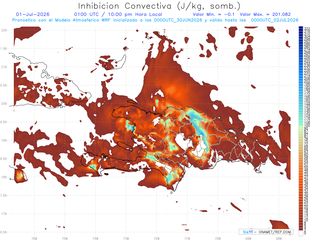
Task: Click the "73W" longitude label
Action: tap(126, 238)
